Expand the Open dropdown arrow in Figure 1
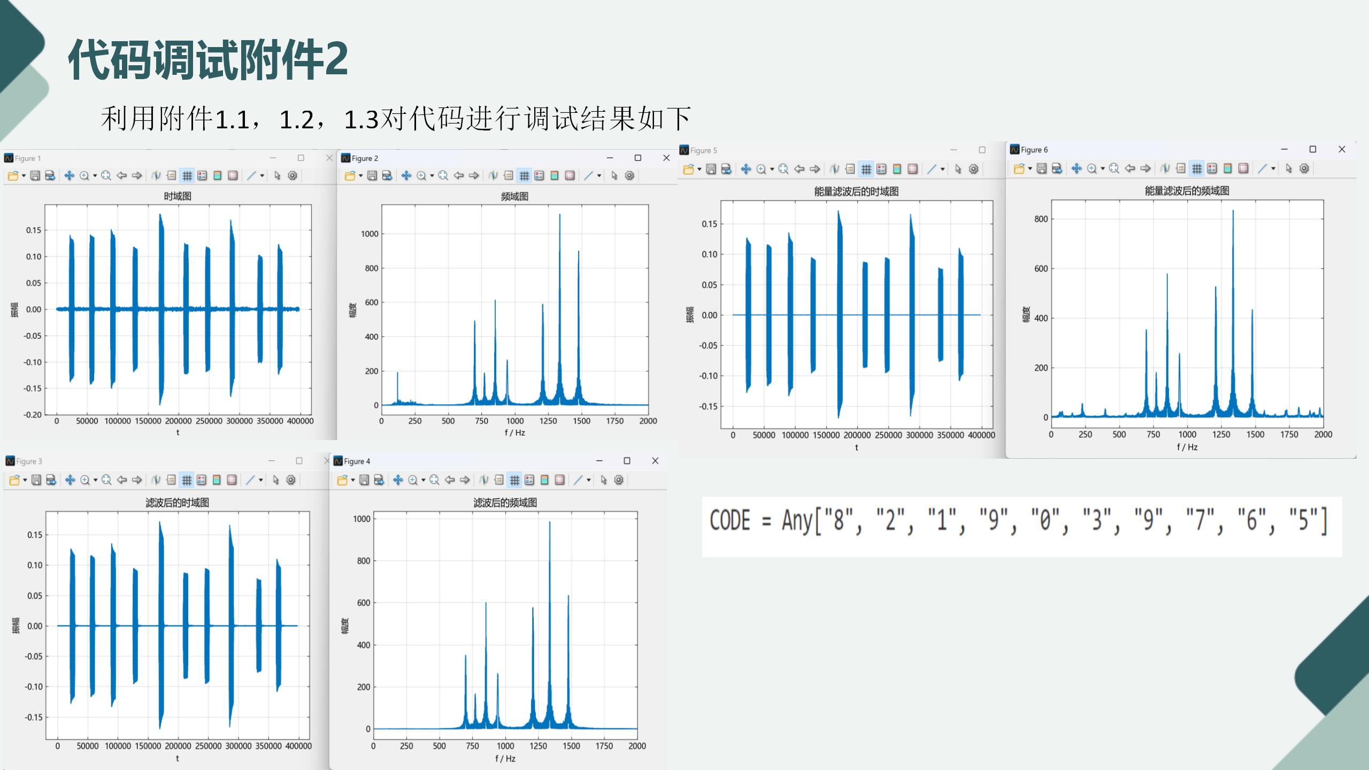Screen dimensions: 1369x770 [24, 175]
